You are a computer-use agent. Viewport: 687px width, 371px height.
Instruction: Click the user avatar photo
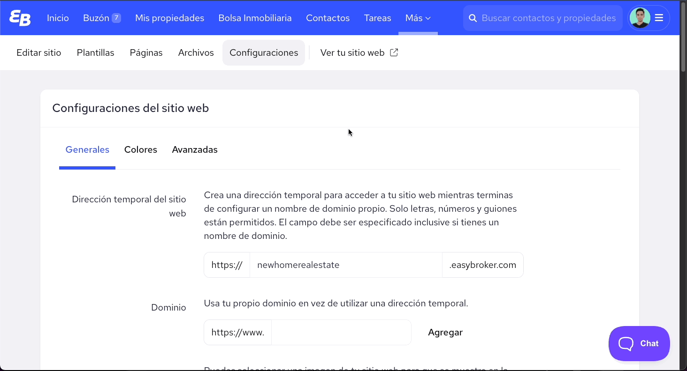point(640,18)
